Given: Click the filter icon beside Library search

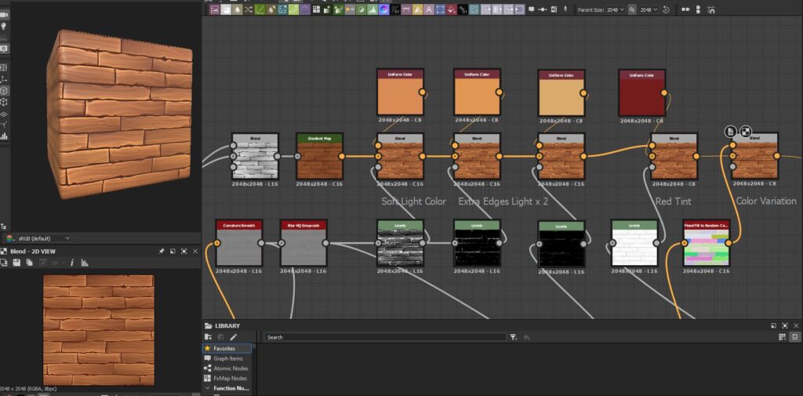Looking at the screenshot, I should 513,337.
